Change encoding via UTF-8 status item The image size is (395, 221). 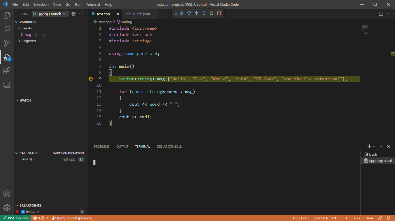(337, 218)
